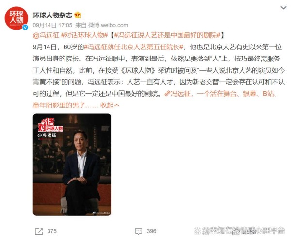
Task: Expand post options with top-right chevron
Action: pyautogui.click(x=283, y=8)
